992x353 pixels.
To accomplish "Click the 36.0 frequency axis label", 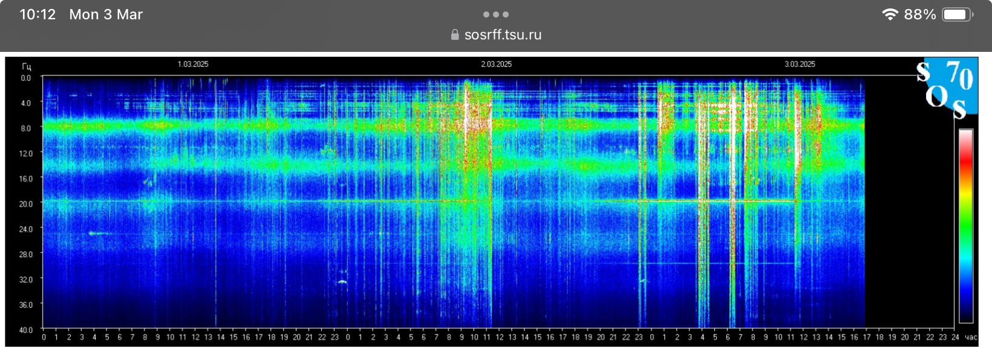I will click(x=26, y=305).
